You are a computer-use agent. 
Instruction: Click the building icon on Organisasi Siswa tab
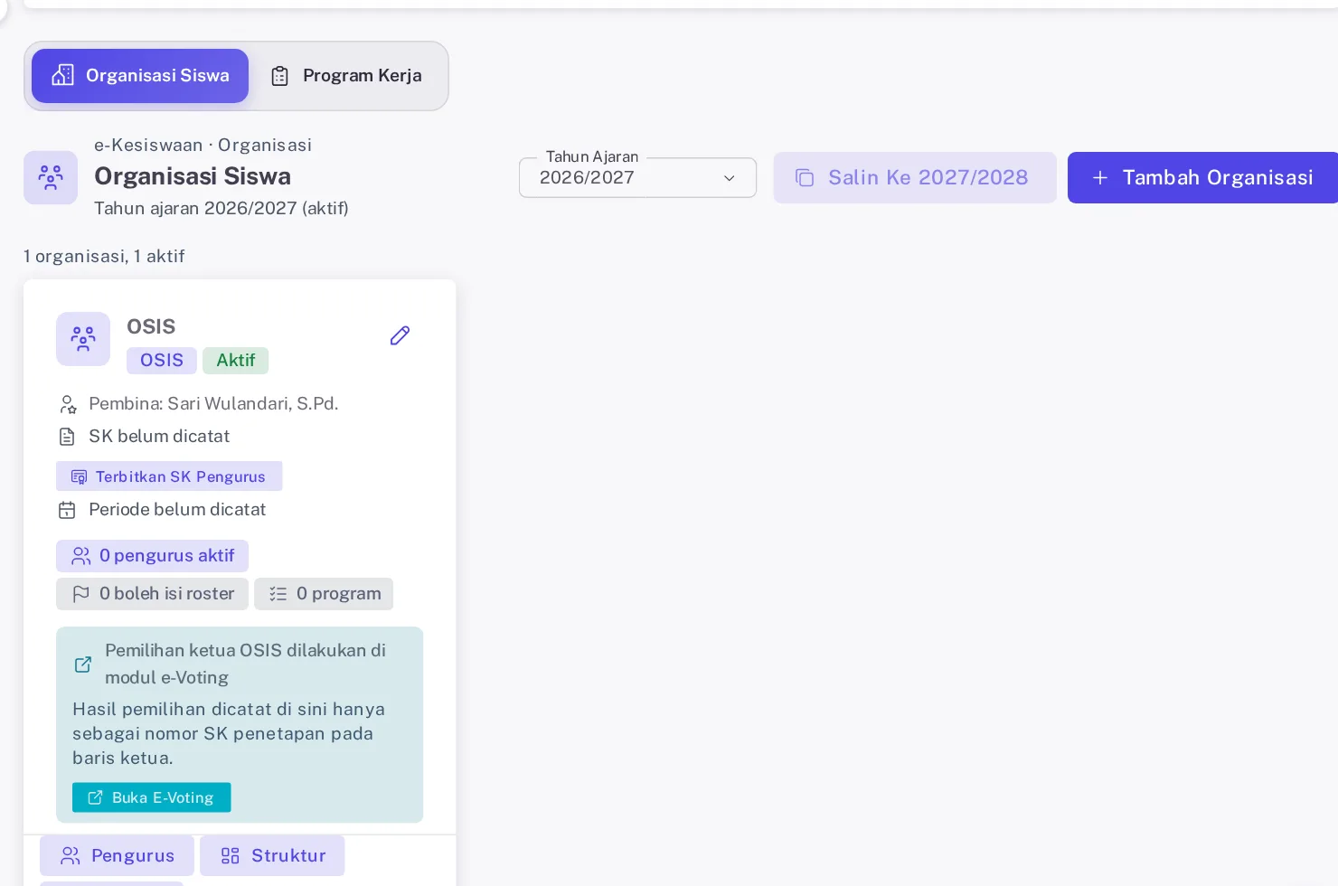(x=62, y=75)
